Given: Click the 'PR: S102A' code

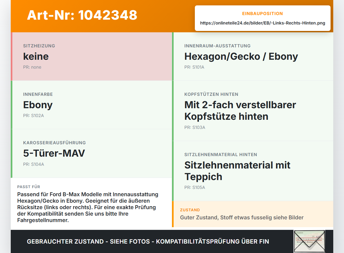Looking at the screenshot, I should (33, 116).
